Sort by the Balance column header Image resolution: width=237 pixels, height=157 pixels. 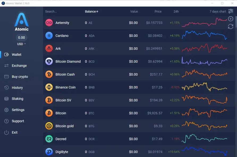pos(92,11)
